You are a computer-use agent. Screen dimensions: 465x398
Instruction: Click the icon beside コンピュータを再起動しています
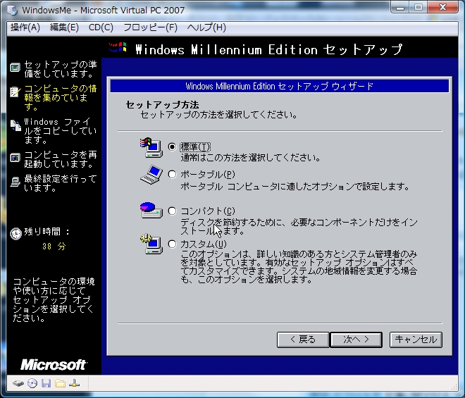(x=15, y=158)
